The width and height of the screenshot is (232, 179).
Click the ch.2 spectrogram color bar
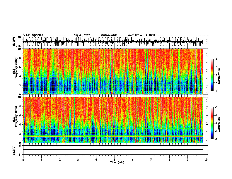pos(212,123)
